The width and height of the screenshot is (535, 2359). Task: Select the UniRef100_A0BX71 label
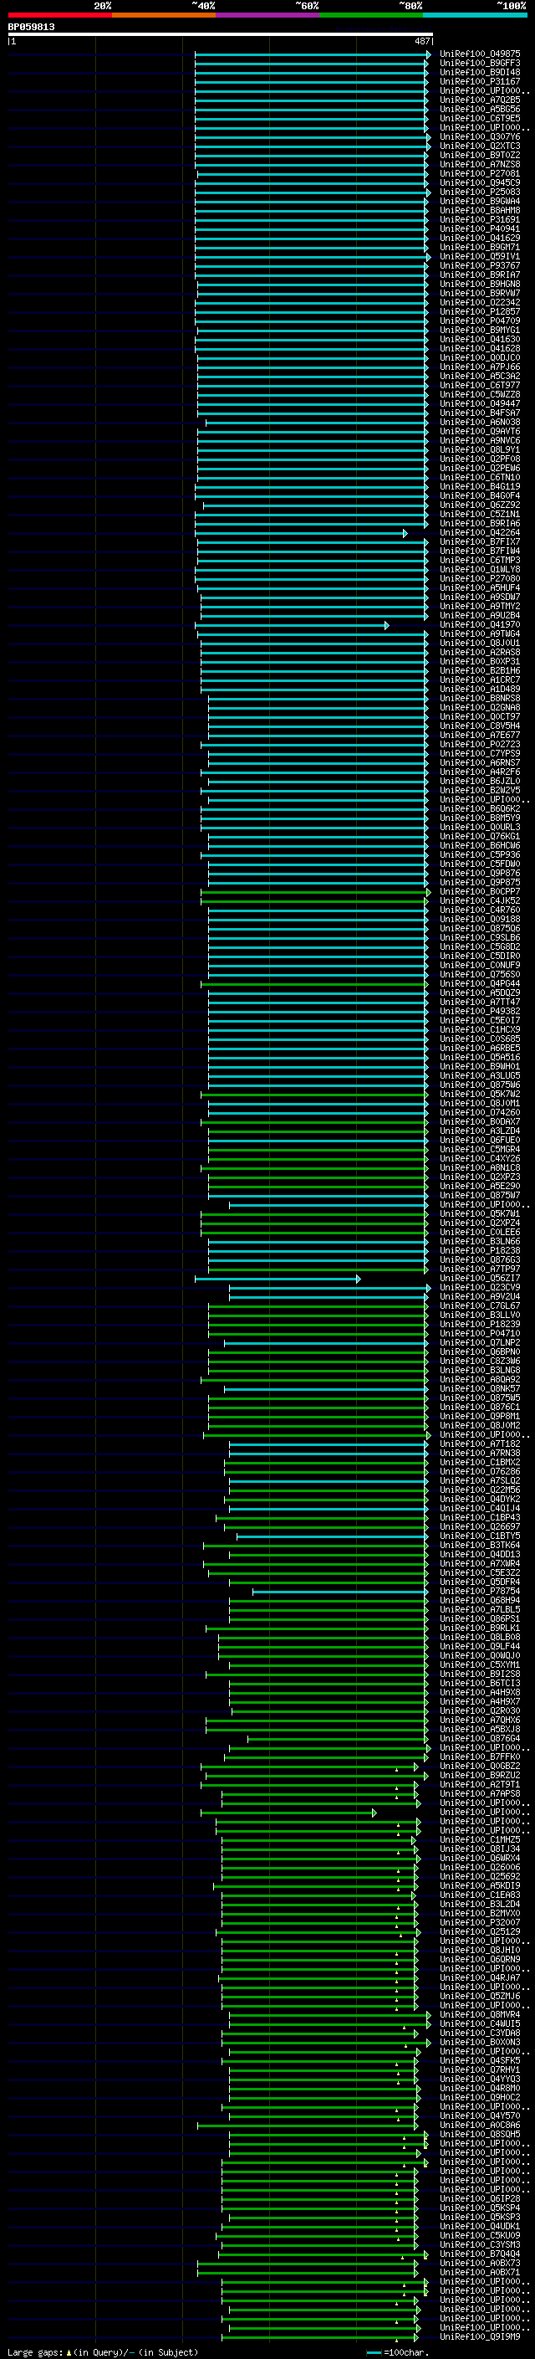pos(480,2272)
